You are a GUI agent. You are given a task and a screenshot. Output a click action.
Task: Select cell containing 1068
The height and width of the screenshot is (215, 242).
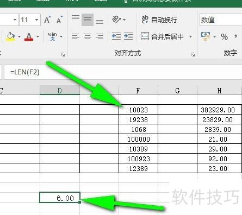tap(138, 129)
